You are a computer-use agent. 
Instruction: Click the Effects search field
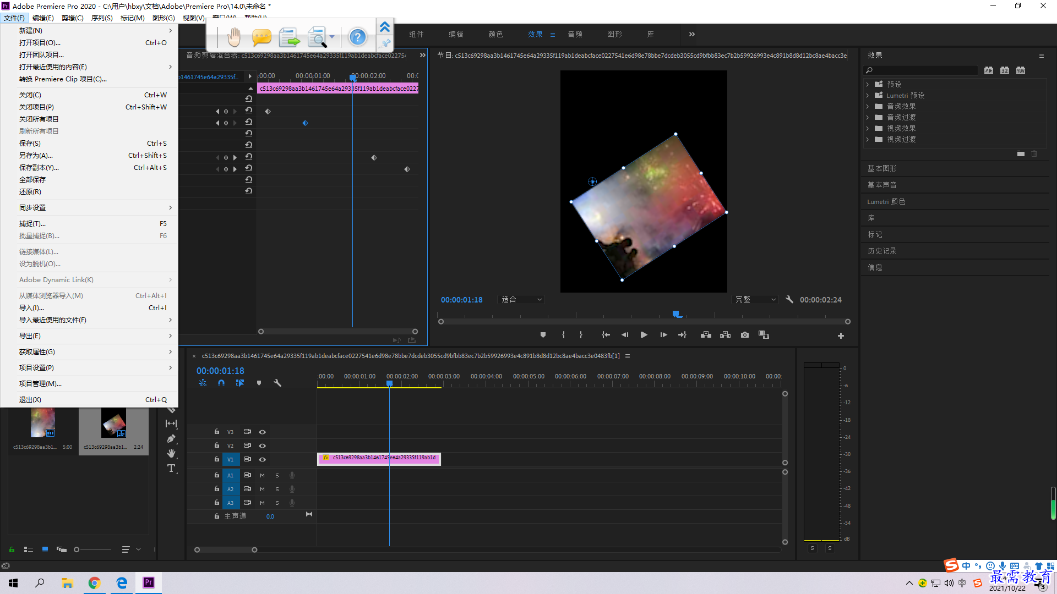pos(920,70)
